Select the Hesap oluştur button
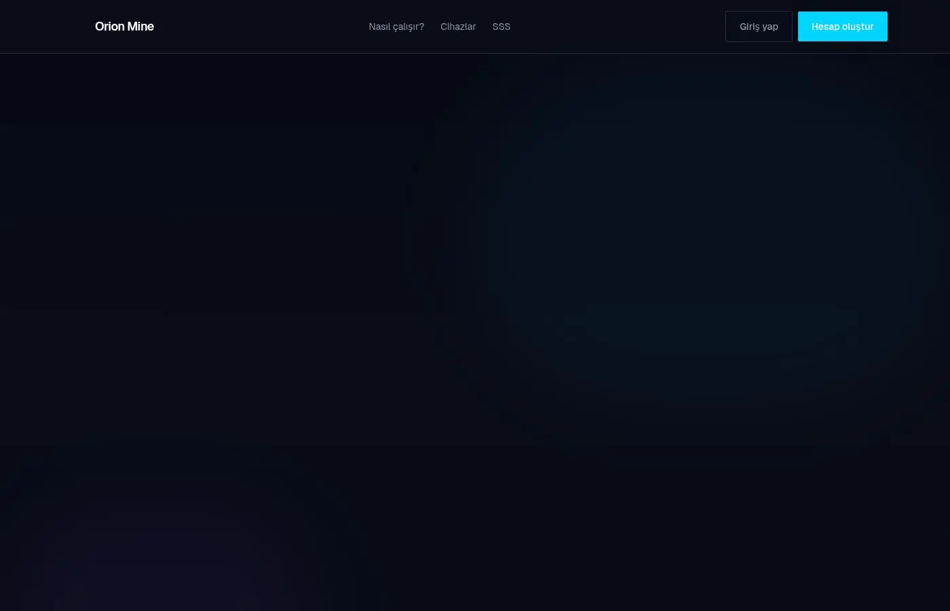 [x=843, y=26]
